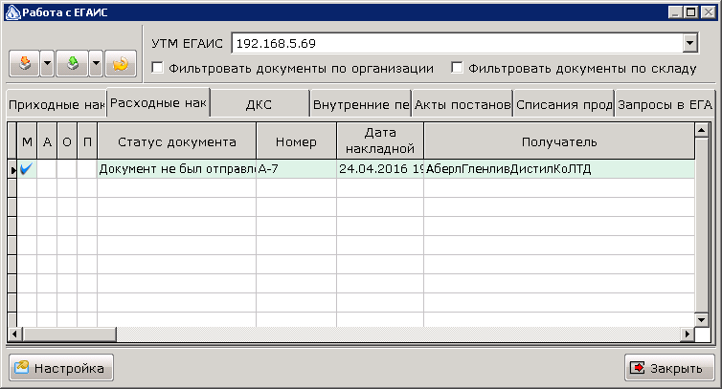Select the Расходные накладные tab
722x389 pixels.
[x=158, y=102]
